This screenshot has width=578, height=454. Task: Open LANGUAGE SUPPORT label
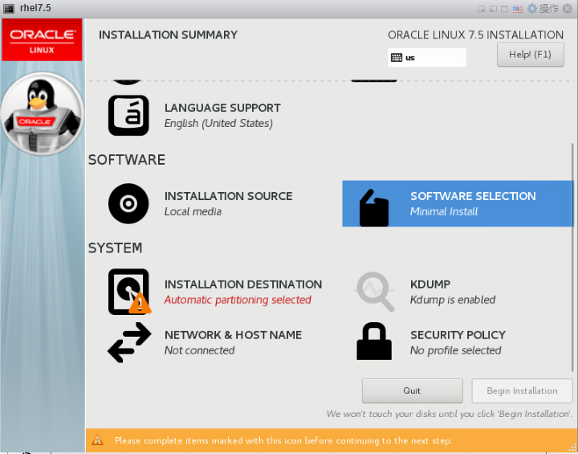222,108
